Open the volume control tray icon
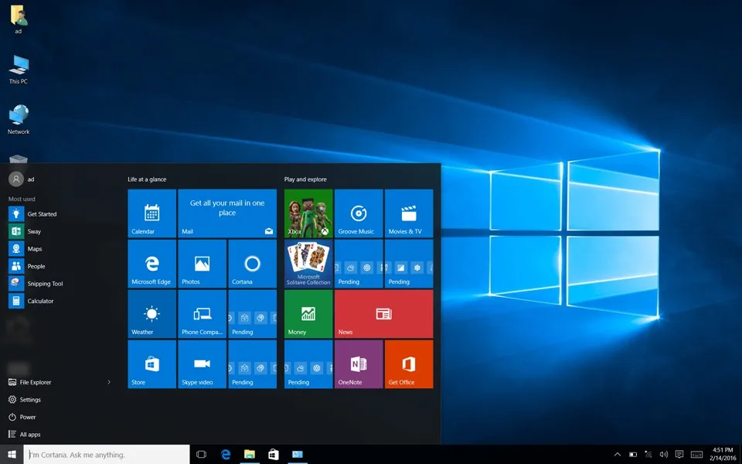This screenshot has width=742, height=464. pos(663,455)
